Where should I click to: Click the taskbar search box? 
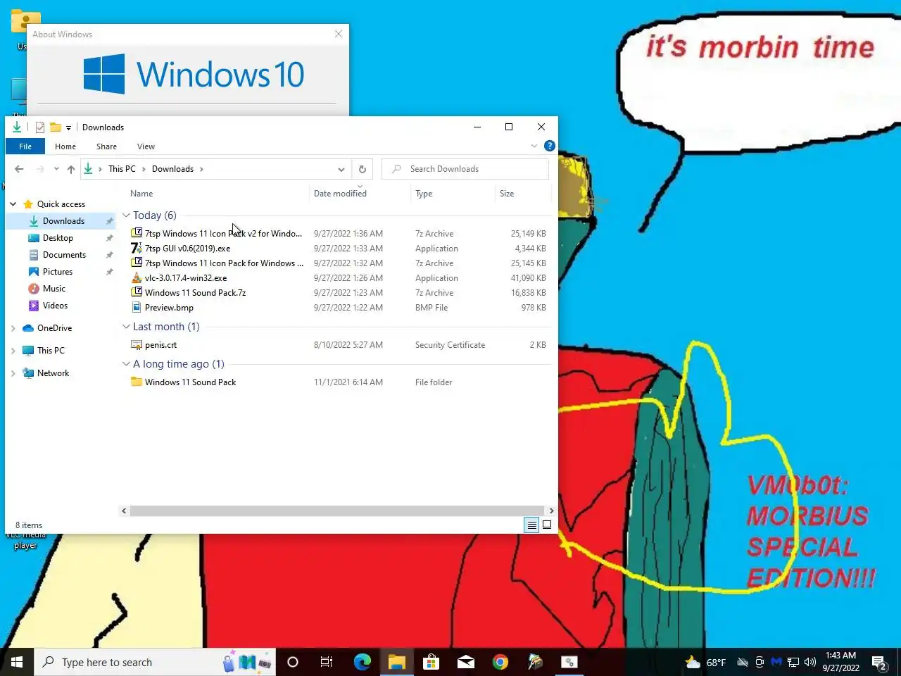pos(155,662)
